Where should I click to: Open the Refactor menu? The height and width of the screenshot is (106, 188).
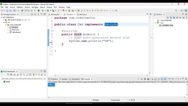(x=20, y=7)
